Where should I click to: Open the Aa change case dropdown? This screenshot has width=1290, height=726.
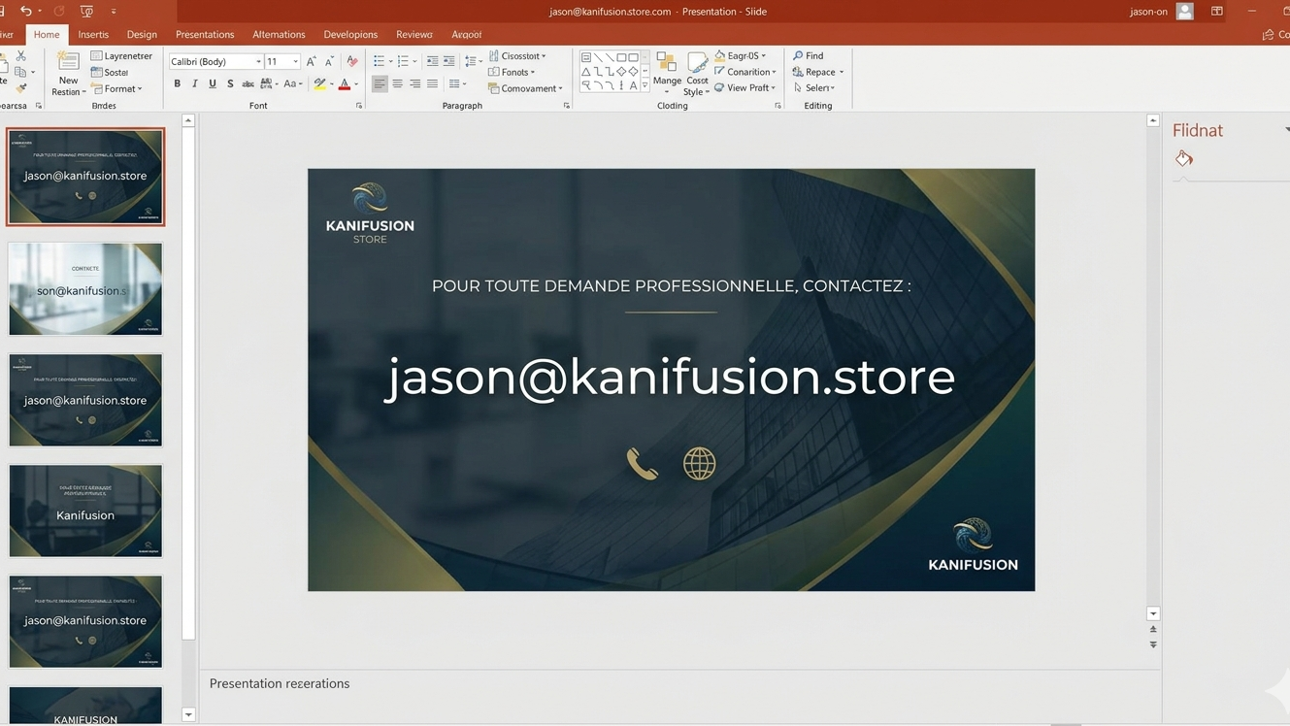tap(292, 84)
